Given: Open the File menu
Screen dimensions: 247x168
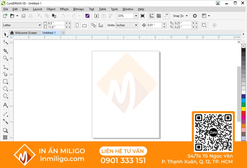Looking at the screenshot, I should 6,9.
